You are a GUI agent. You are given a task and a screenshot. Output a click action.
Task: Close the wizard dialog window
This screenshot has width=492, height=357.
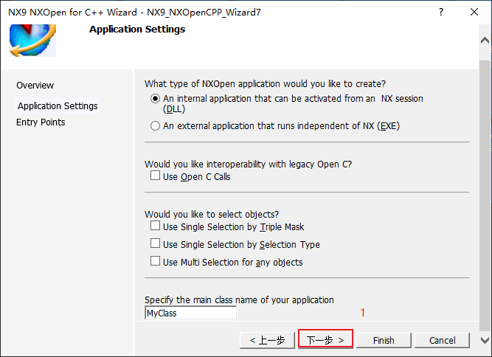click(474, 12)
